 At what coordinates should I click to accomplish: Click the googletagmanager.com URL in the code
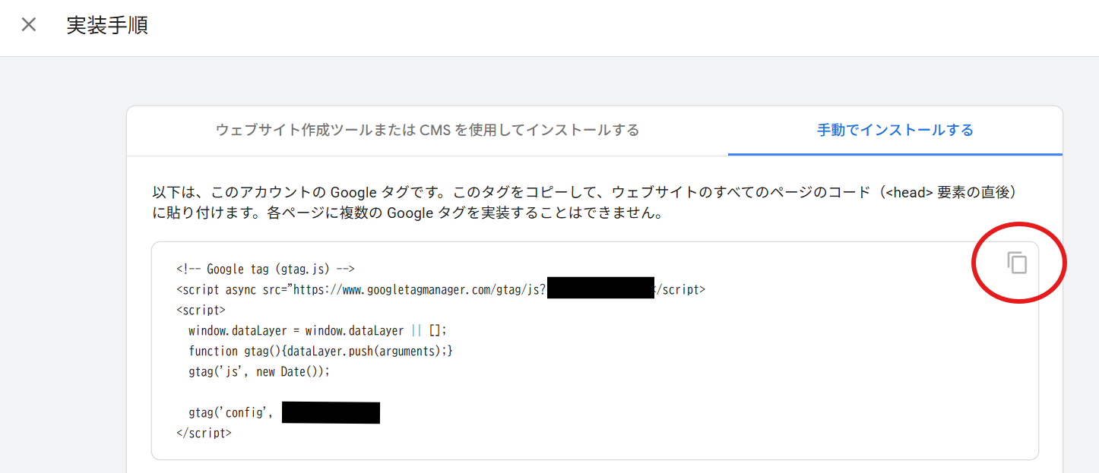(x=418, y=289)
